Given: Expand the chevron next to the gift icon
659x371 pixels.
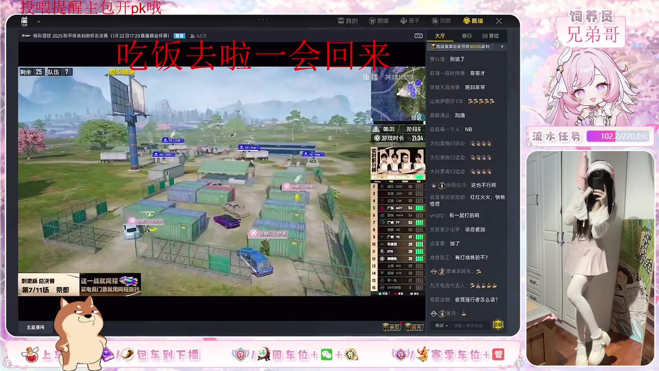Looking at the screenshot, I should (39, 22).
